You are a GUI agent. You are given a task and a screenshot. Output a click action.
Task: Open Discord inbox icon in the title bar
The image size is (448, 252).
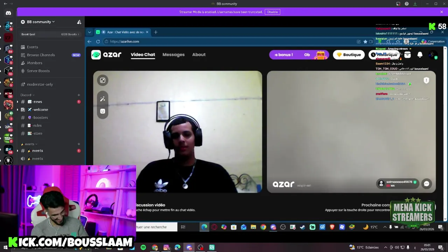point(398,4)
